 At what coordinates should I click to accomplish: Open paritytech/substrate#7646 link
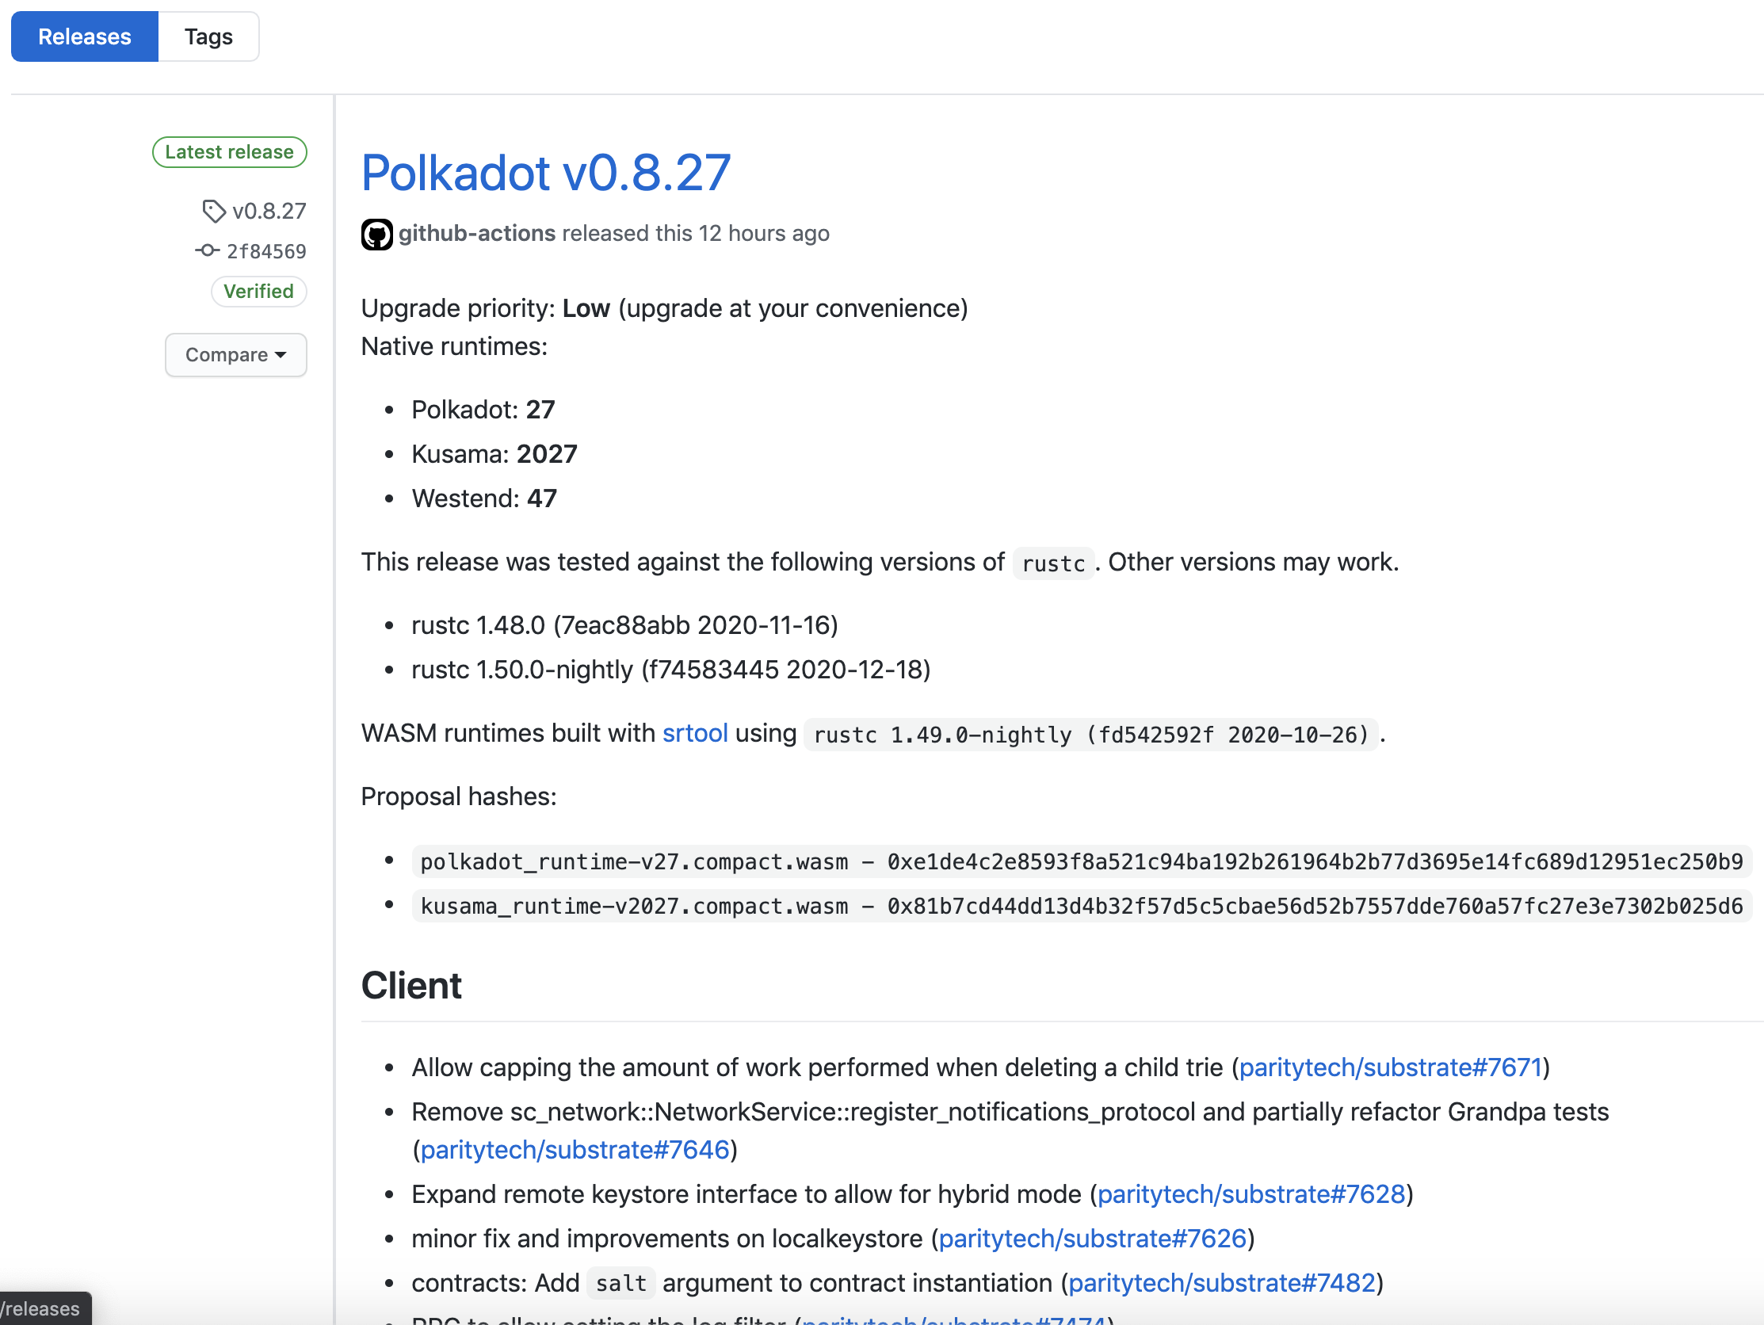tap(575, 1150)
